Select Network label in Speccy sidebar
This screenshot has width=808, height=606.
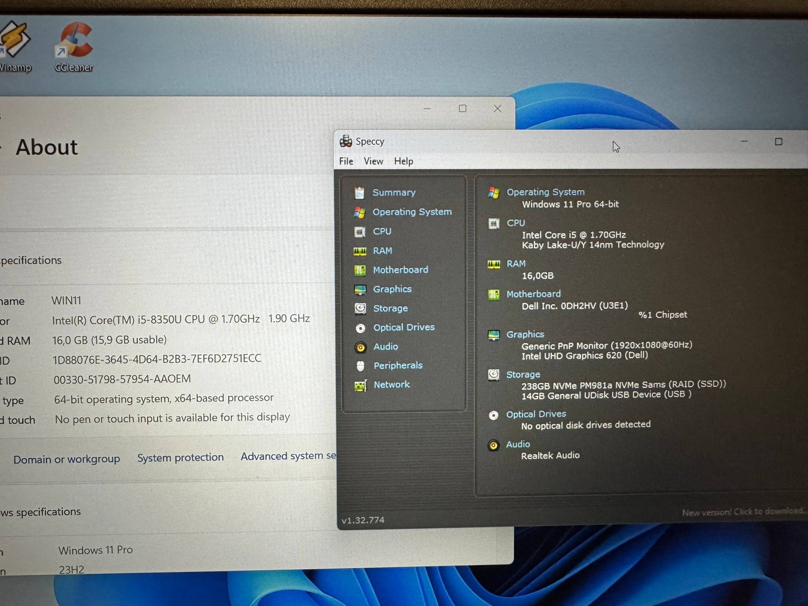pyautogui.click(x=392, y=385)
